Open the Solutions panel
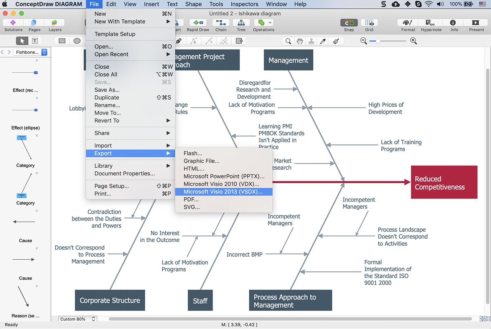 [x=13, y=25]
